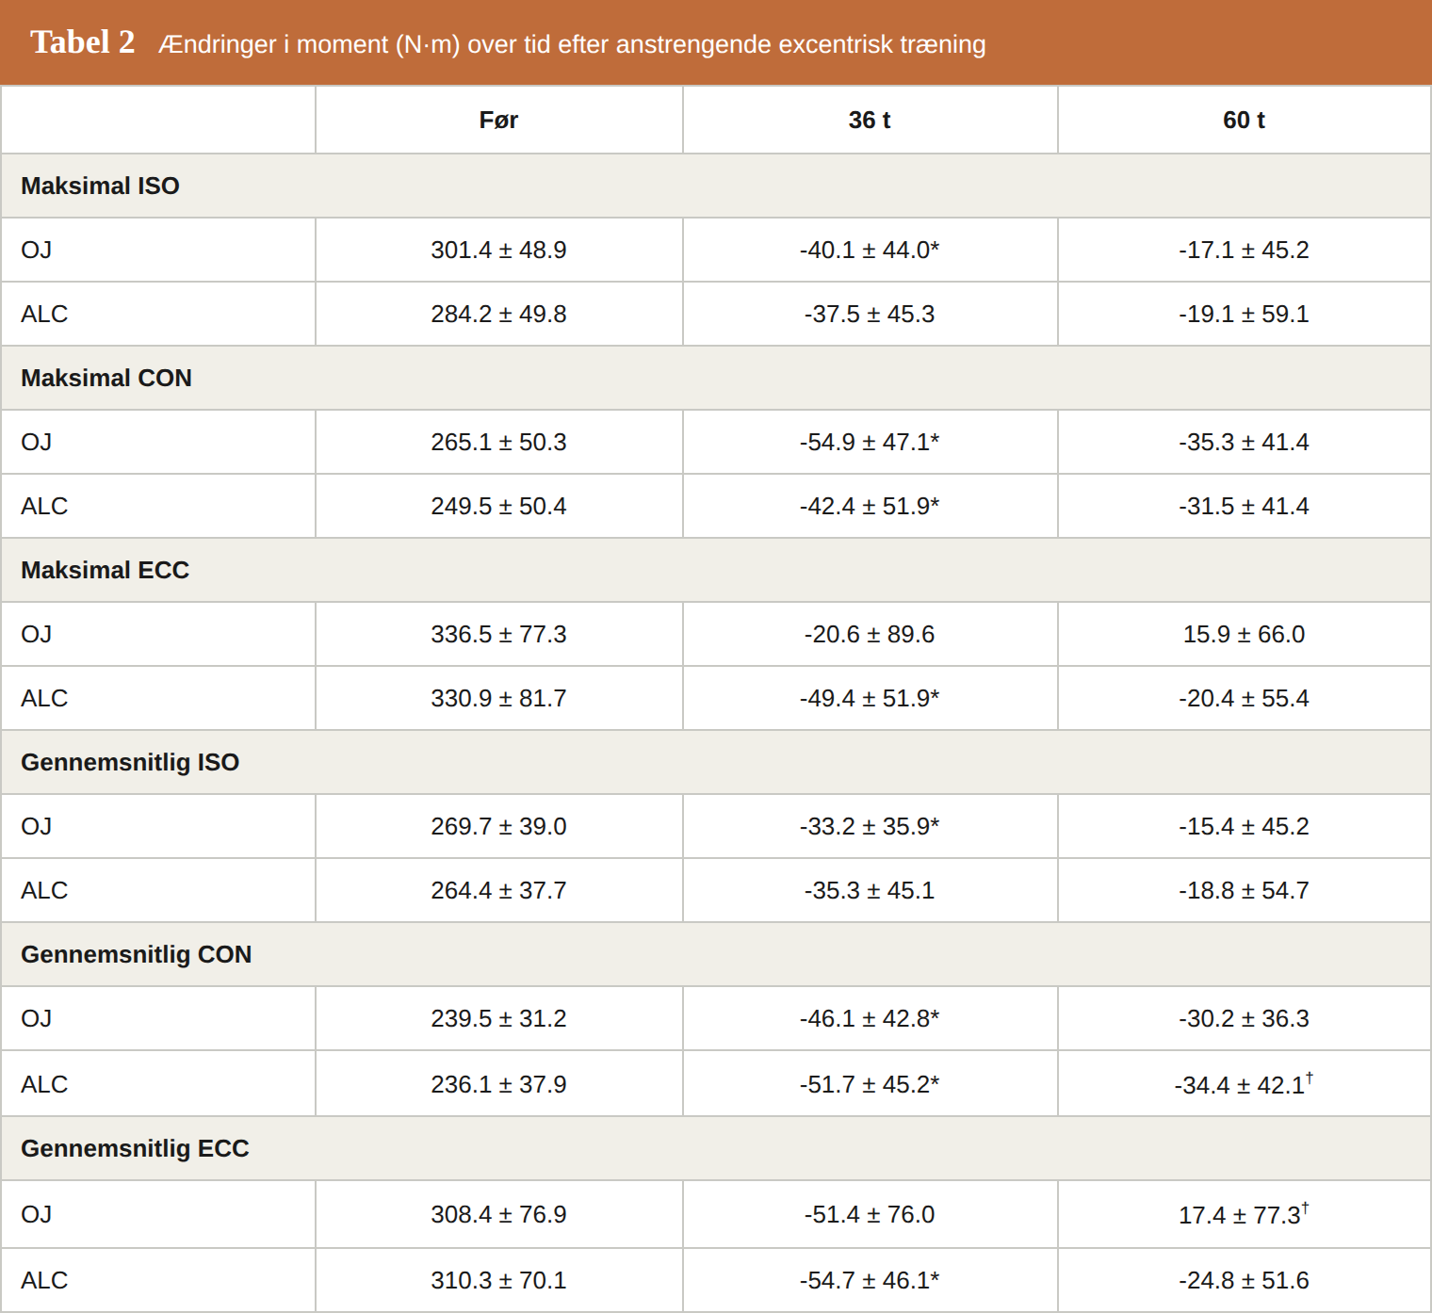Click the 'Gennemsnitlig ISO' section row
This screenshot has width=1432, height=1313.
[x=716, y=762]
